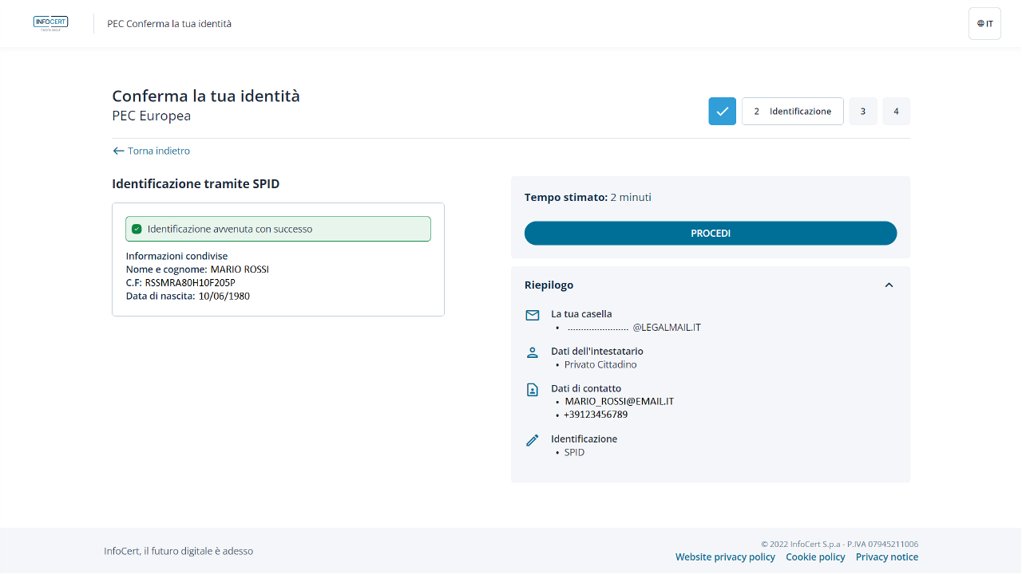Select step 2 Identificazione
This screenshot has height=574, width=1022.
(792, 112)
